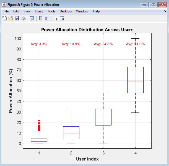Open the Window menu
Image resolution: width=169 pixels, height=166 pixels.
pos(82,11)
